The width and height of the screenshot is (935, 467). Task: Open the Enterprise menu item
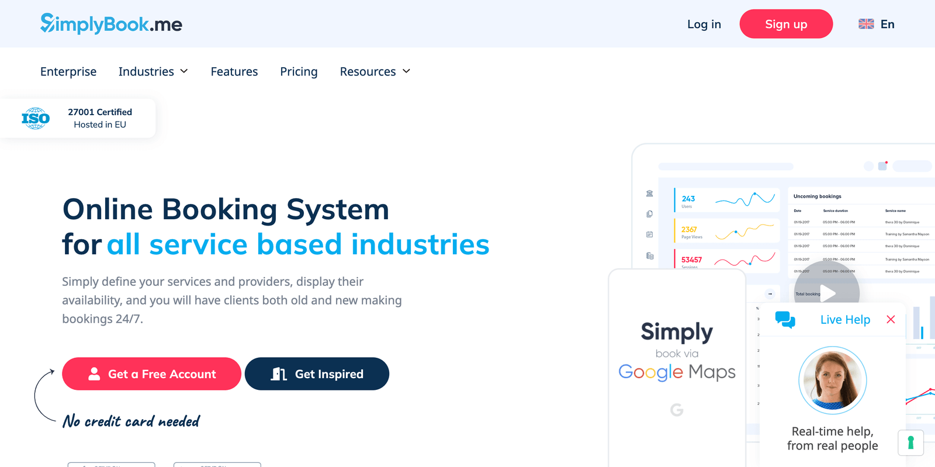(x=68, y=71)
